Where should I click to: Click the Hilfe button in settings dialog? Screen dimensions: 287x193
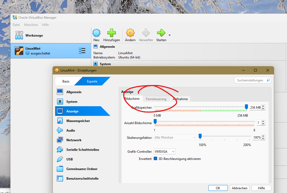(261, 188)
